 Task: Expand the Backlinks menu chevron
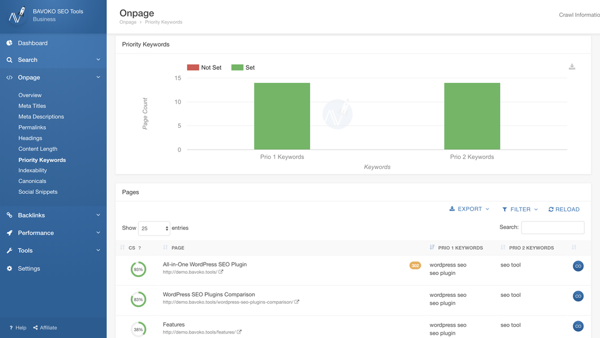coord(98,215)
